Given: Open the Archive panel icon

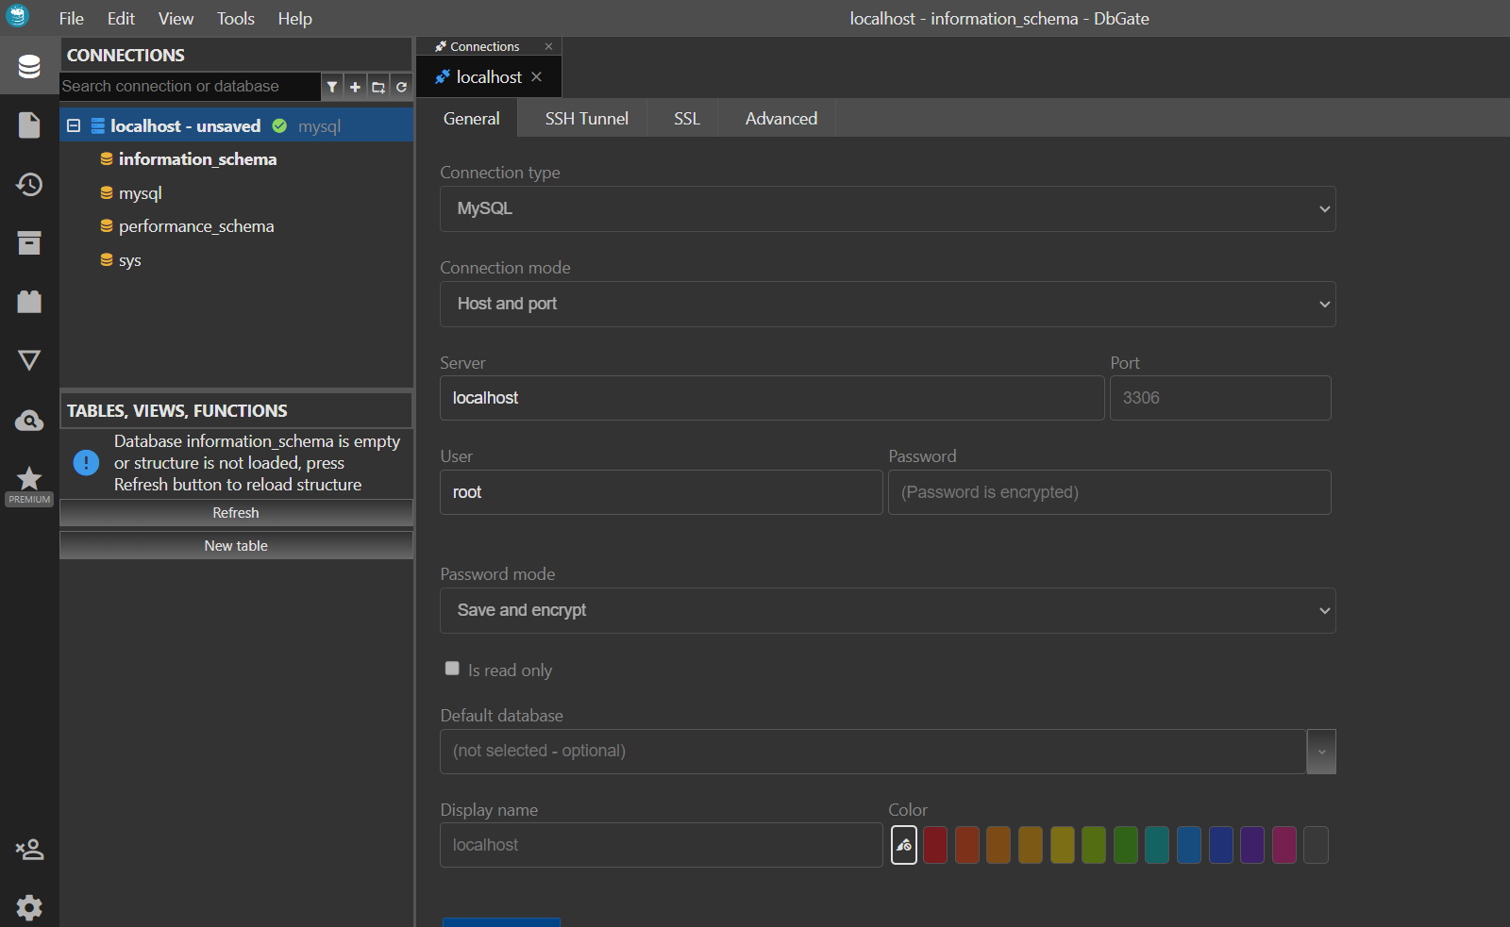Looking at the screenshot, I should click(29, 242).
